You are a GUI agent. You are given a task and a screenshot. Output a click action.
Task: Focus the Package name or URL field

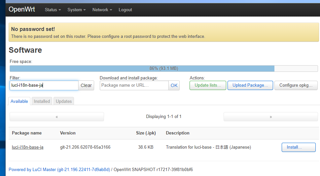tap(134, 85)
